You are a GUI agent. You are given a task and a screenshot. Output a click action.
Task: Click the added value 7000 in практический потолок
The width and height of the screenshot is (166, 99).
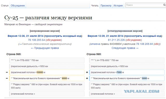tap(119, 72)
